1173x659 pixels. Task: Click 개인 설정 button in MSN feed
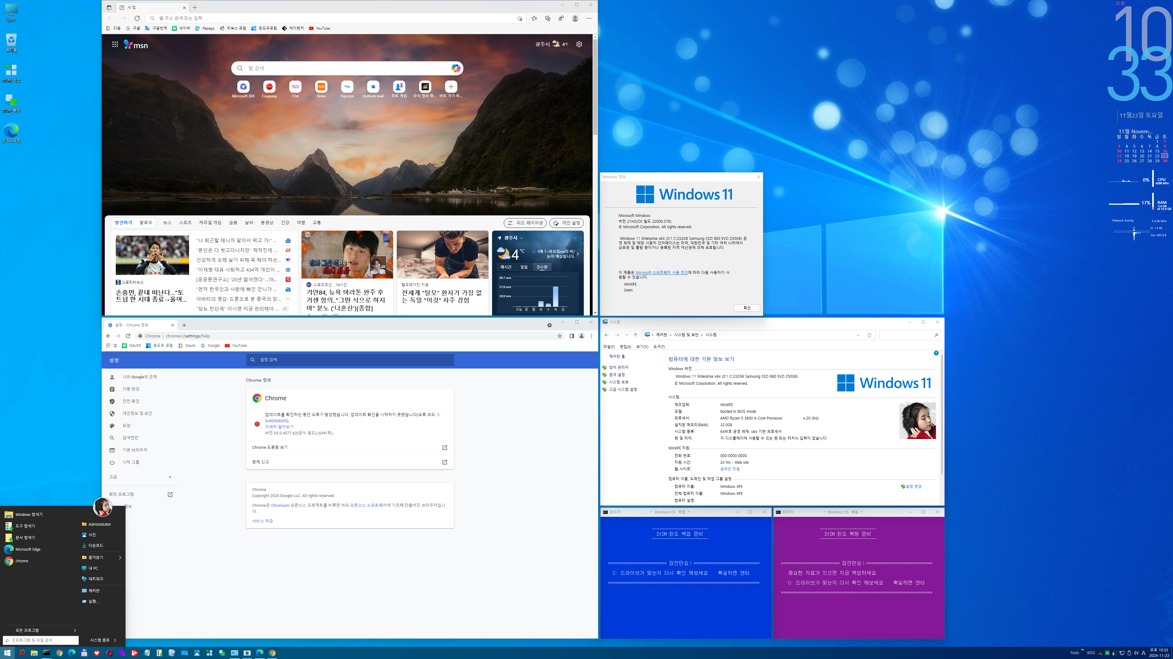566,223
